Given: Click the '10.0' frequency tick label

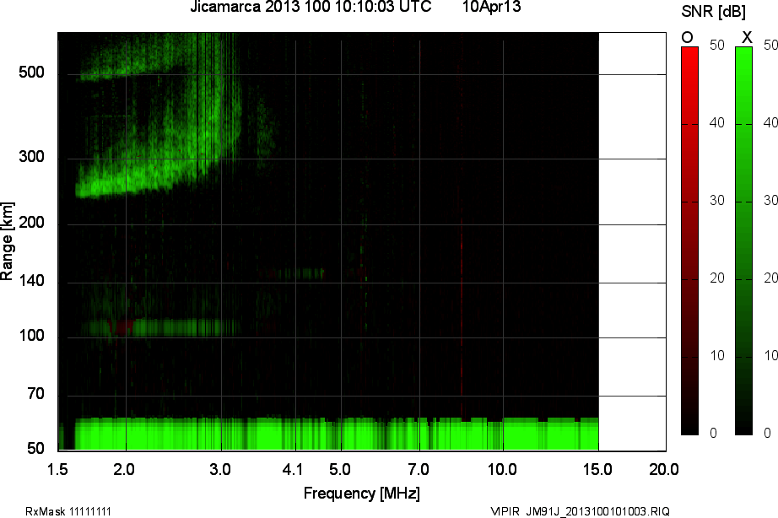Looking at the screenshot, I should (502, 469).
